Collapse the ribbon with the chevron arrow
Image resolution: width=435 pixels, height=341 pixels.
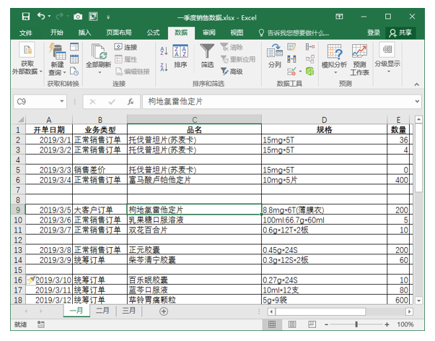tap(417, 85)
